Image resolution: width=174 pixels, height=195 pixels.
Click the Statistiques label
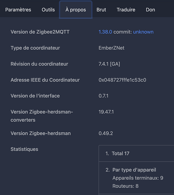[24, 149]
